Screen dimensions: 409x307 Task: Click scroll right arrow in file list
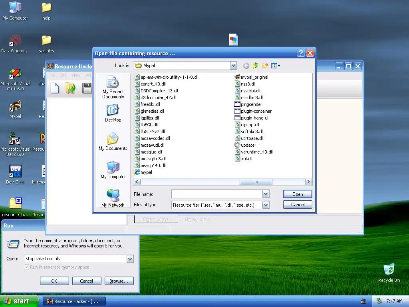tap(308, 182)
